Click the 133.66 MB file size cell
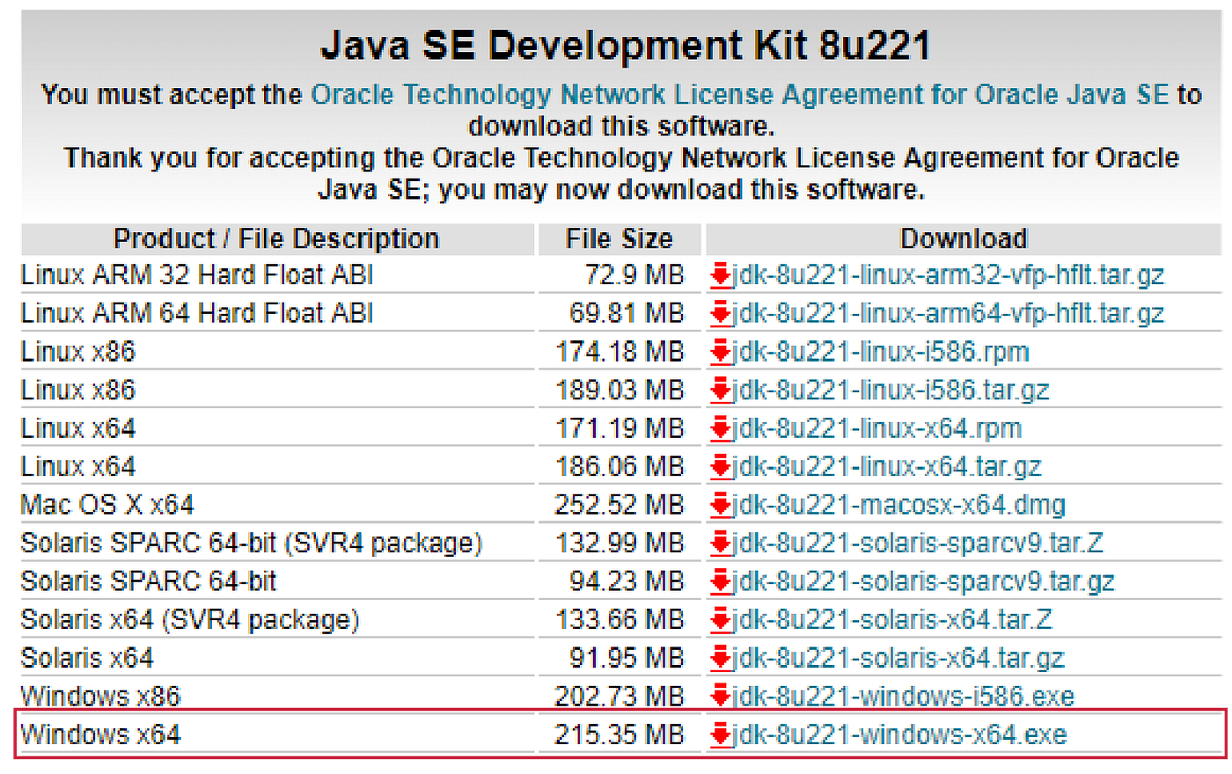Viewport: 1232px width, 774px height. pyautogui.click(x=620, y=619)
